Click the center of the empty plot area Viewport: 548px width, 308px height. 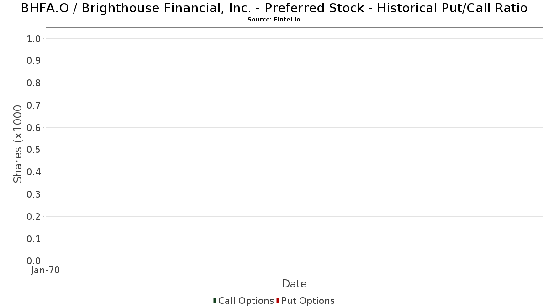tap(294, 144)
